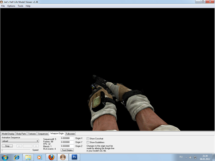This screenshot has width=215, height=161.
Task: Show hidden tray icons arrow
Action: [x=186, y=158]
